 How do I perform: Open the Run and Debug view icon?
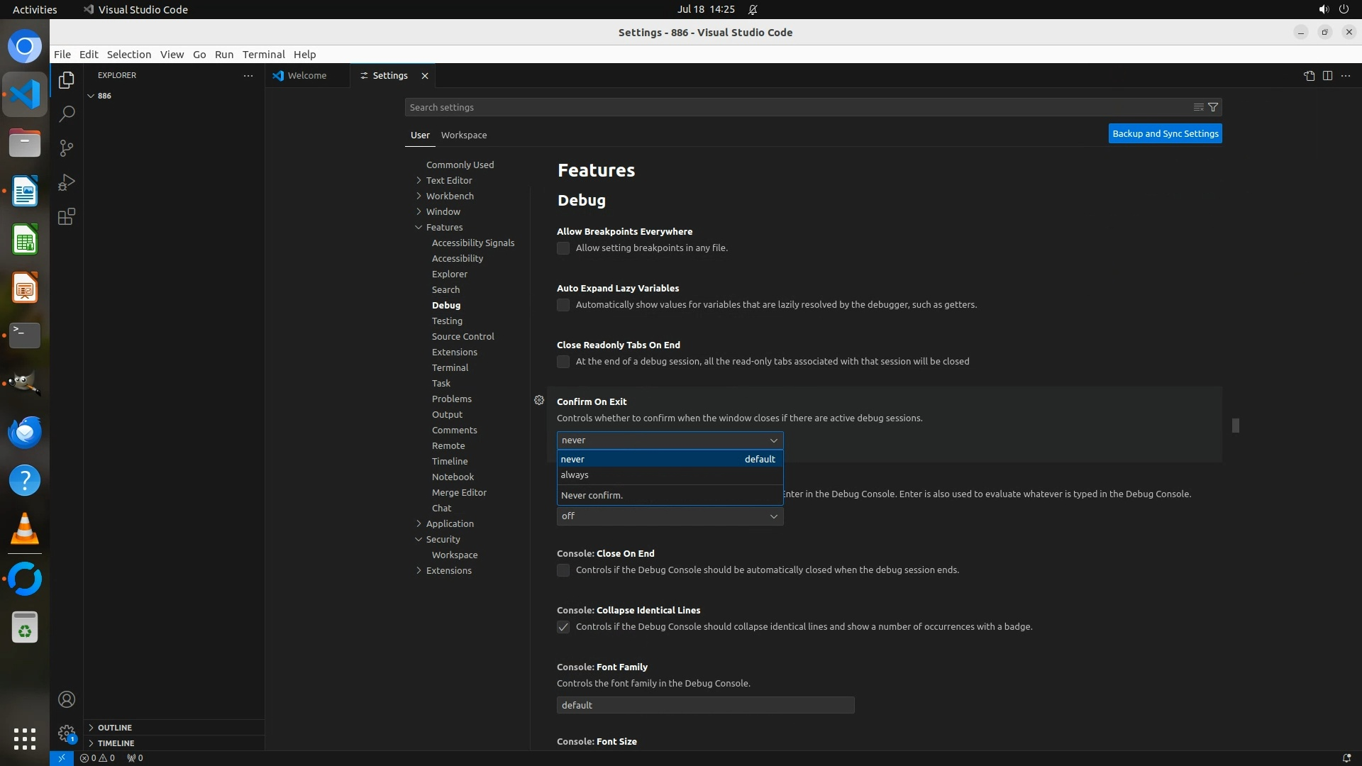point(67,182)
